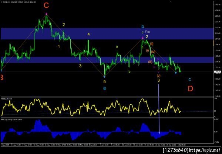
Task: Select the cyan 'a' label under wave 5
Action: click(104, 88)
